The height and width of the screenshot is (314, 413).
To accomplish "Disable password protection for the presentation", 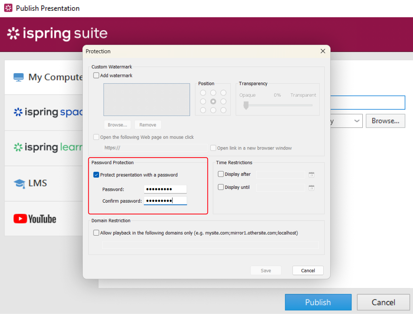I will pos(96,175).
